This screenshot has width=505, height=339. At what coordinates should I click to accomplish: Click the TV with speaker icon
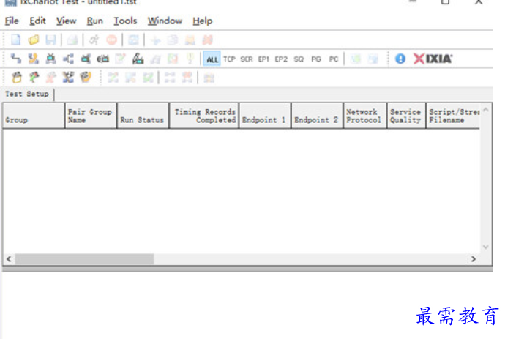(103, 59)
